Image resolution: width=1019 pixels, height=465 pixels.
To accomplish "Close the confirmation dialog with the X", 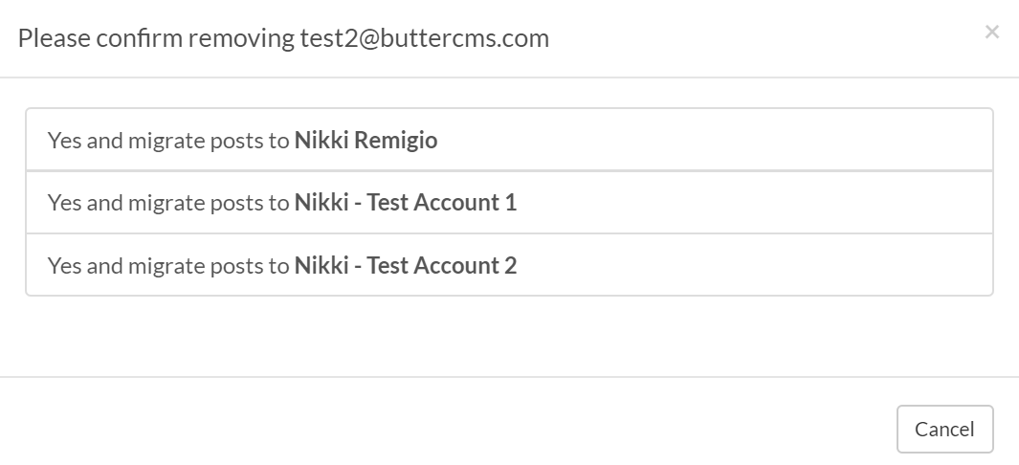I will tap(991, 33).
